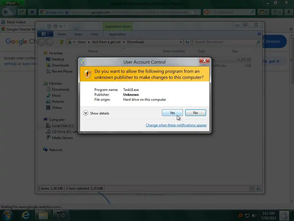Viewport: 294px width, 221px height.
Task: Open the history clock dropdown in Mypal
Action: [x=277, y=12]
